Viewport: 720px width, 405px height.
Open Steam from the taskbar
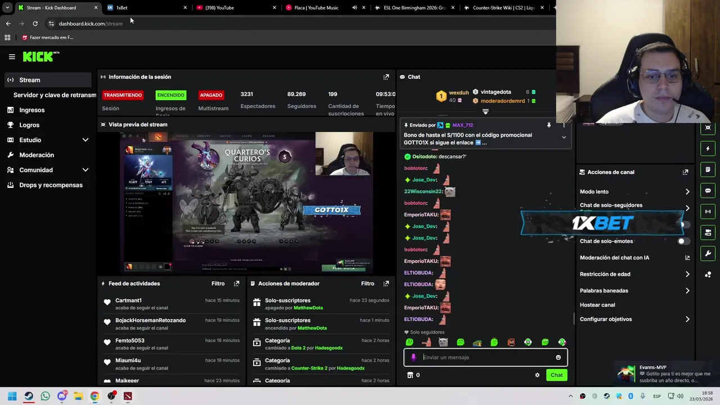(x=29, y=396)
